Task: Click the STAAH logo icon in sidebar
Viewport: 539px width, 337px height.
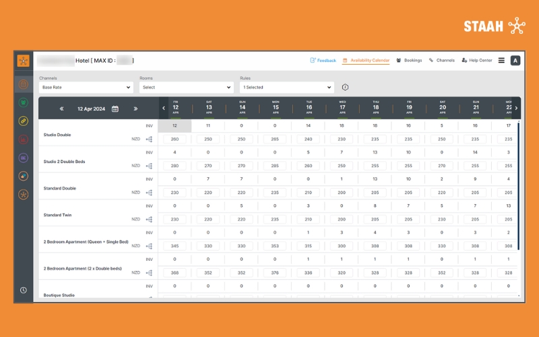Action: coord(24,61)
